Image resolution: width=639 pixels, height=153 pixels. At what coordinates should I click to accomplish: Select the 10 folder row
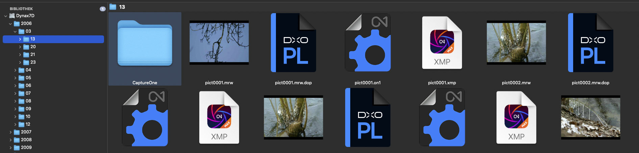click(53, 117)
